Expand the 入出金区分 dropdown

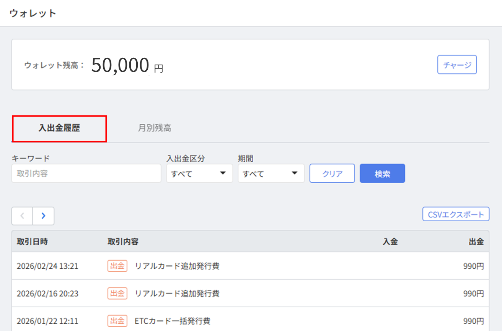point(199,174)
